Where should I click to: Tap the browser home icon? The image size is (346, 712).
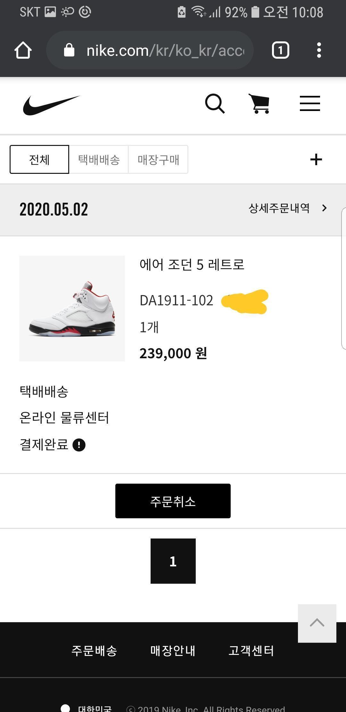click(23, 50)
